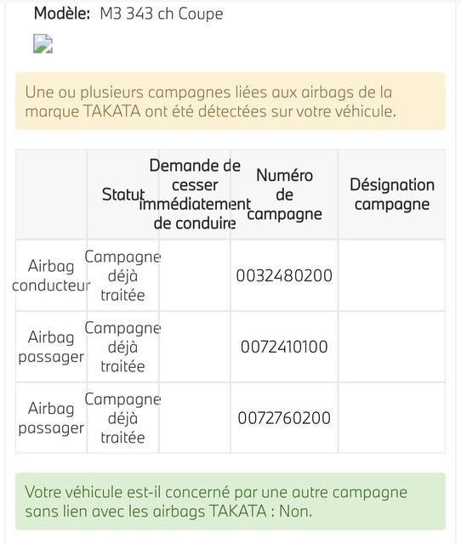Viewport: 461px width, 543px height.
Task: Click the empty top-left table header cell
Action: coord(51,195)
